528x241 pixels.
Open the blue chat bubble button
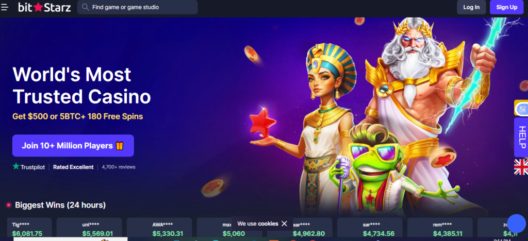click(516, 223)
